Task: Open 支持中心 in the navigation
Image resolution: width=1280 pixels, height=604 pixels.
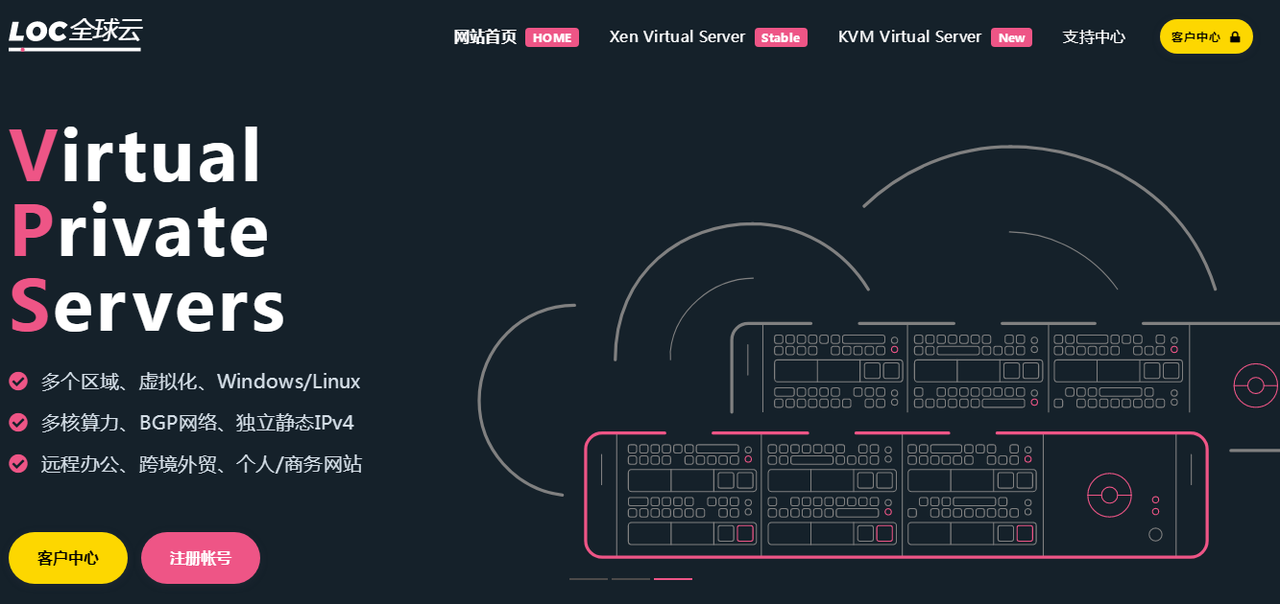Action: pos(1094,37)
